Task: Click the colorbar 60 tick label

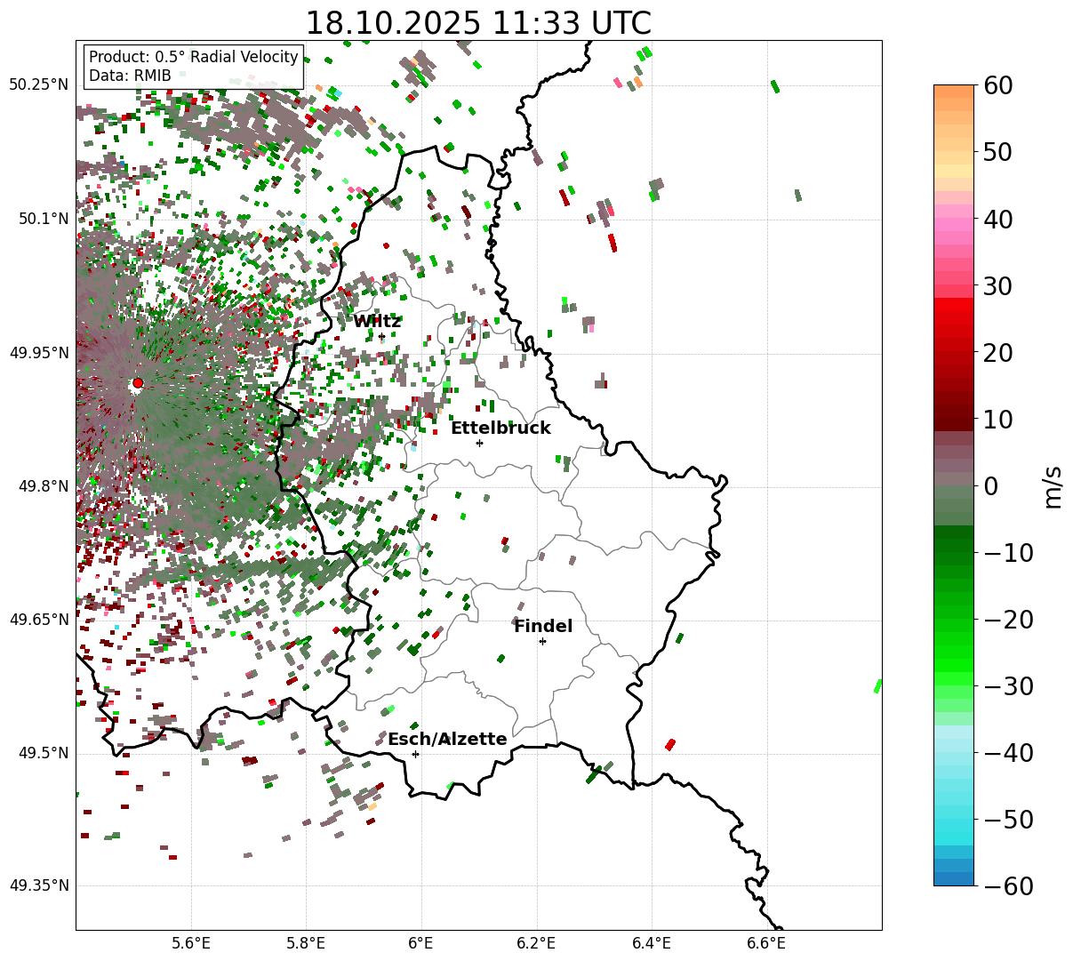Action: pyautogui.click(x=997, y=85)
